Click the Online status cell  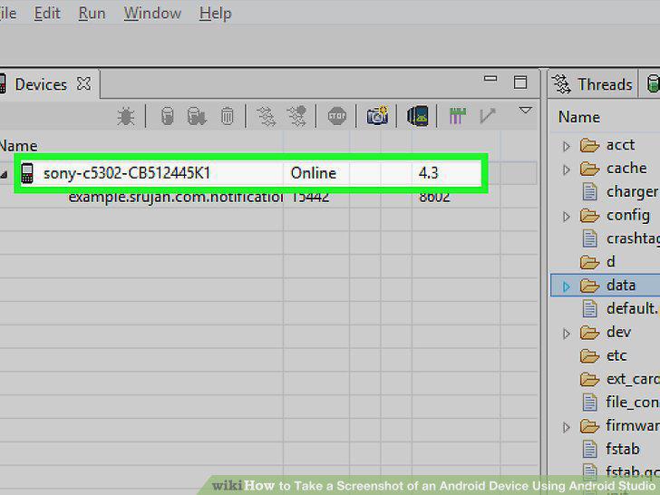(x=313, y=173)
